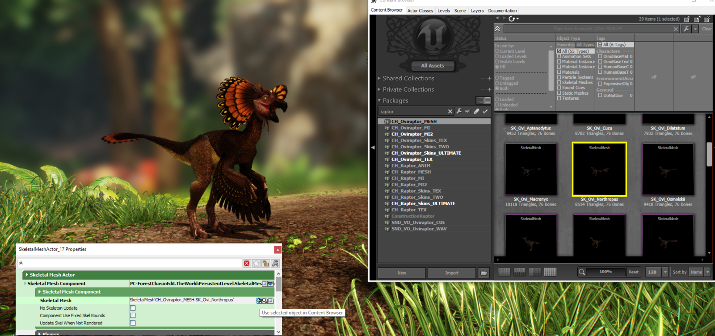
Task: Click Clear filter button
Action: [707, 29]
